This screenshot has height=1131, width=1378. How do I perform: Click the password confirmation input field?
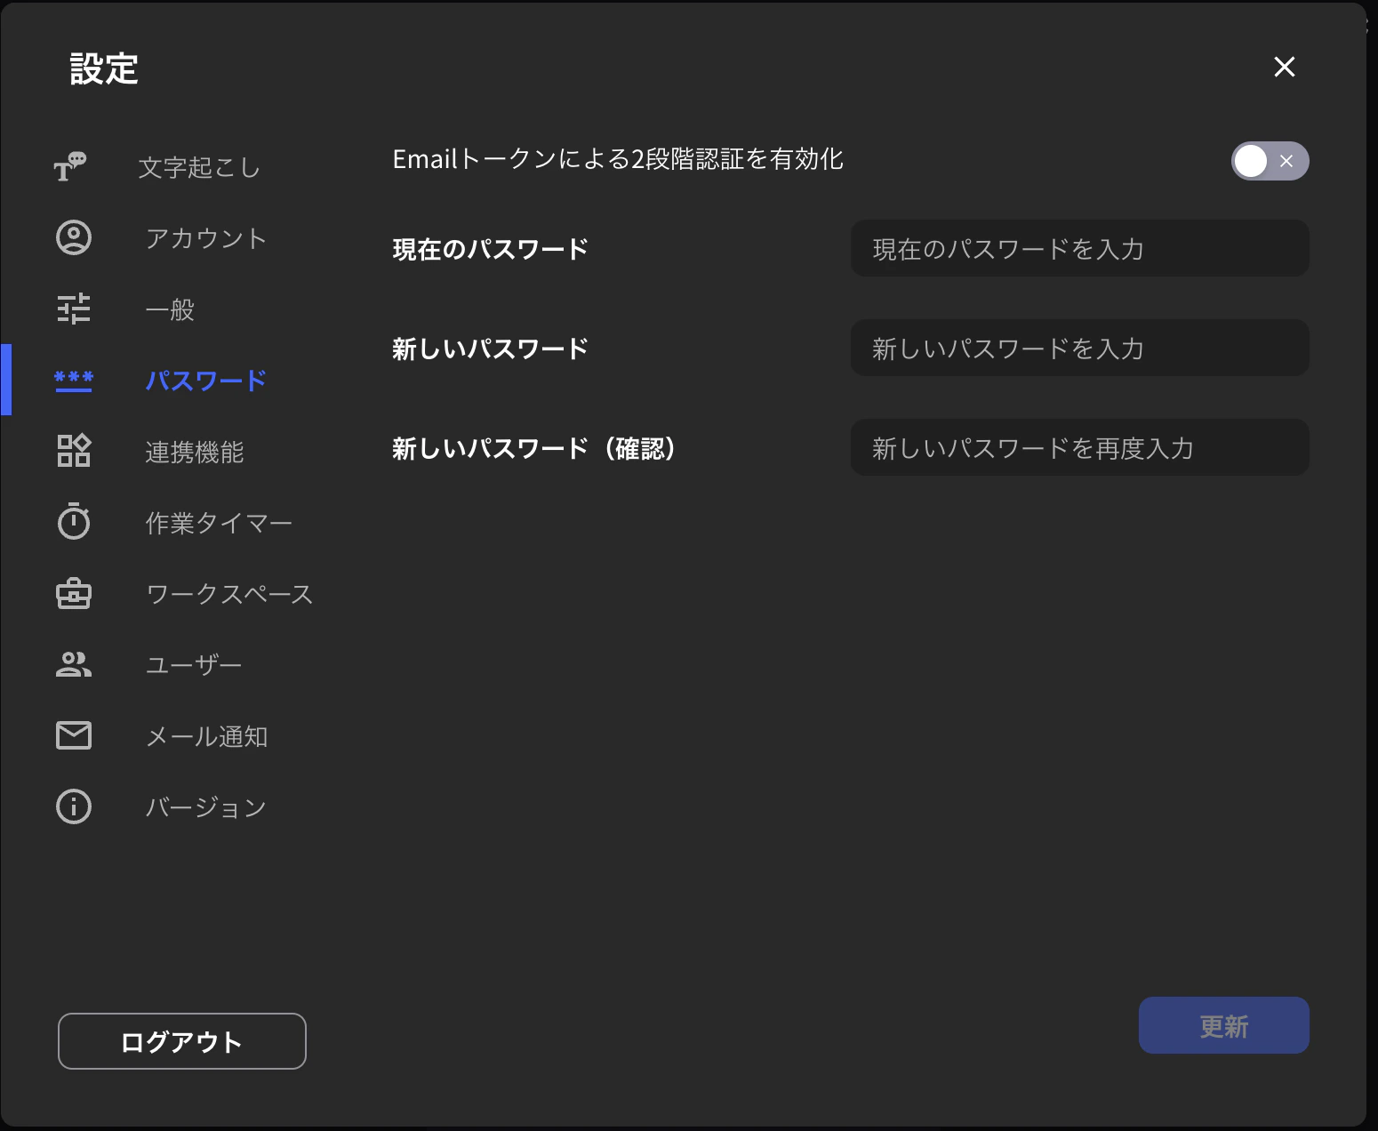(1079, 448)
